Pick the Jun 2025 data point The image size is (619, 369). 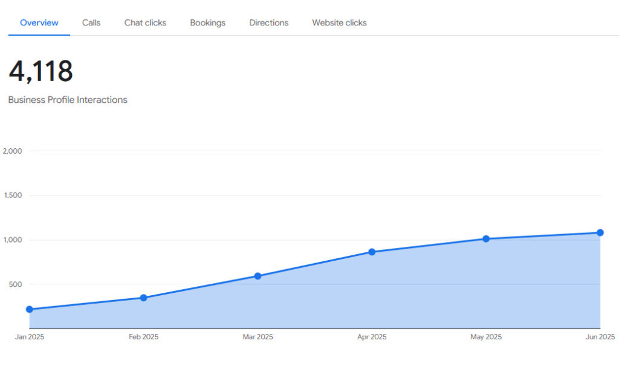point(600,233)
